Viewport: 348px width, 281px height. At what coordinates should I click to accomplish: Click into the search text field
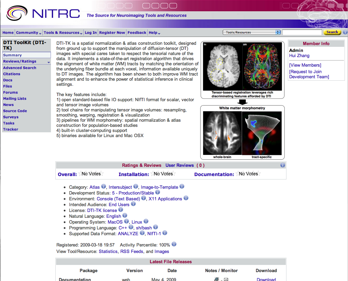(x=302, y=32)
